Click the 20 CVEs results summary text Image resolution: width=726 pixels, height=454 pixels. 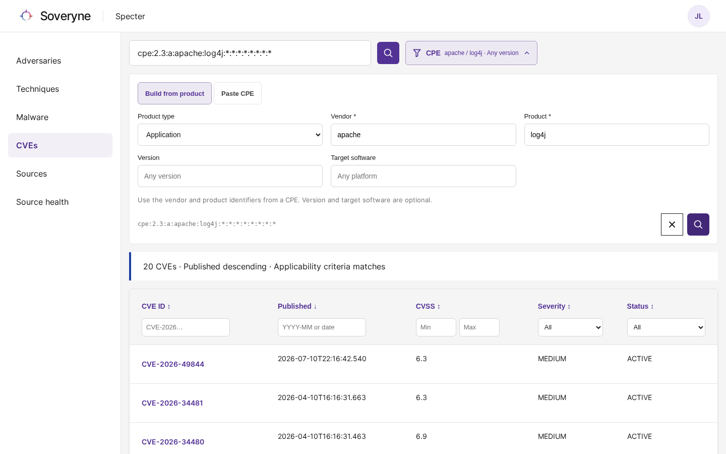coord(264,266)
